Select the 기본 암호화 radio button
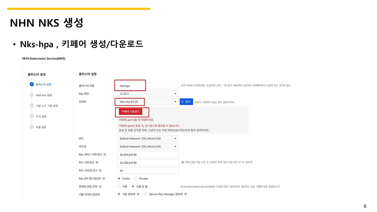Screen dimensions: 377x212 (119, 194)
